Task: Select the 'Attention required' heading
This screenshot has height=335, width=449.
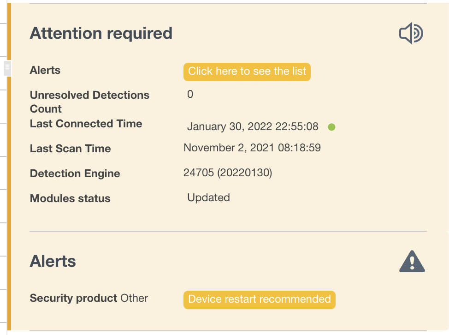Action: [101, 34]
